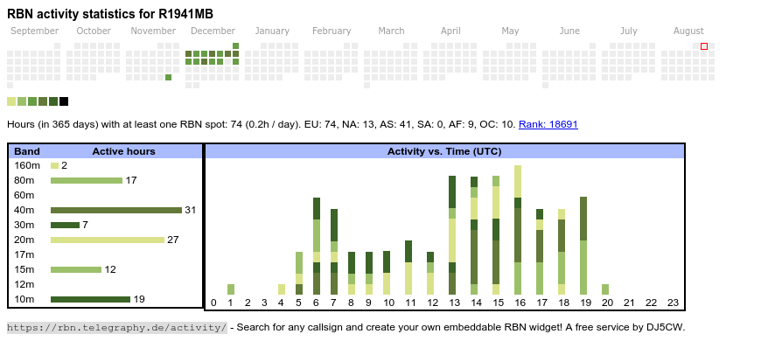Click the Activity vs. Time (UTC) header
This screenshot has width=761, height=341.
pos(444,151)
